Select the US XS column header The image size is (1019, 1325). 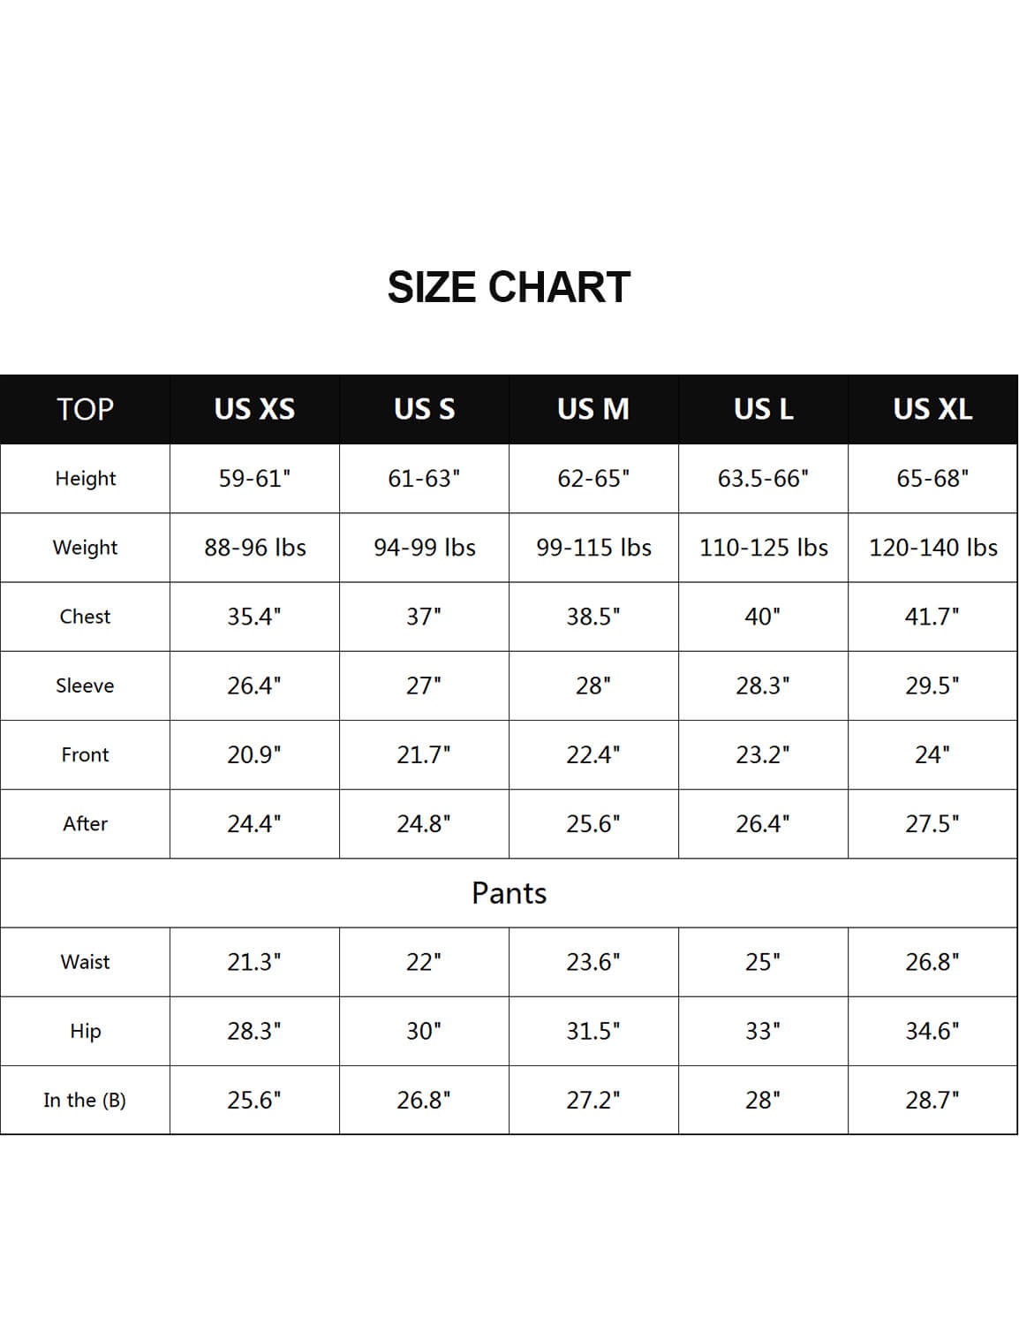point(254,409)
